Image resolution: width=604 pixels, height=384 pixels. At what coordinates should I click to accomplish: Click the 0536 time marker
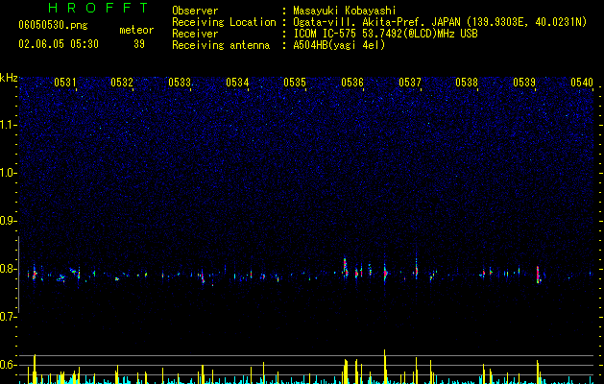(352, 83)
